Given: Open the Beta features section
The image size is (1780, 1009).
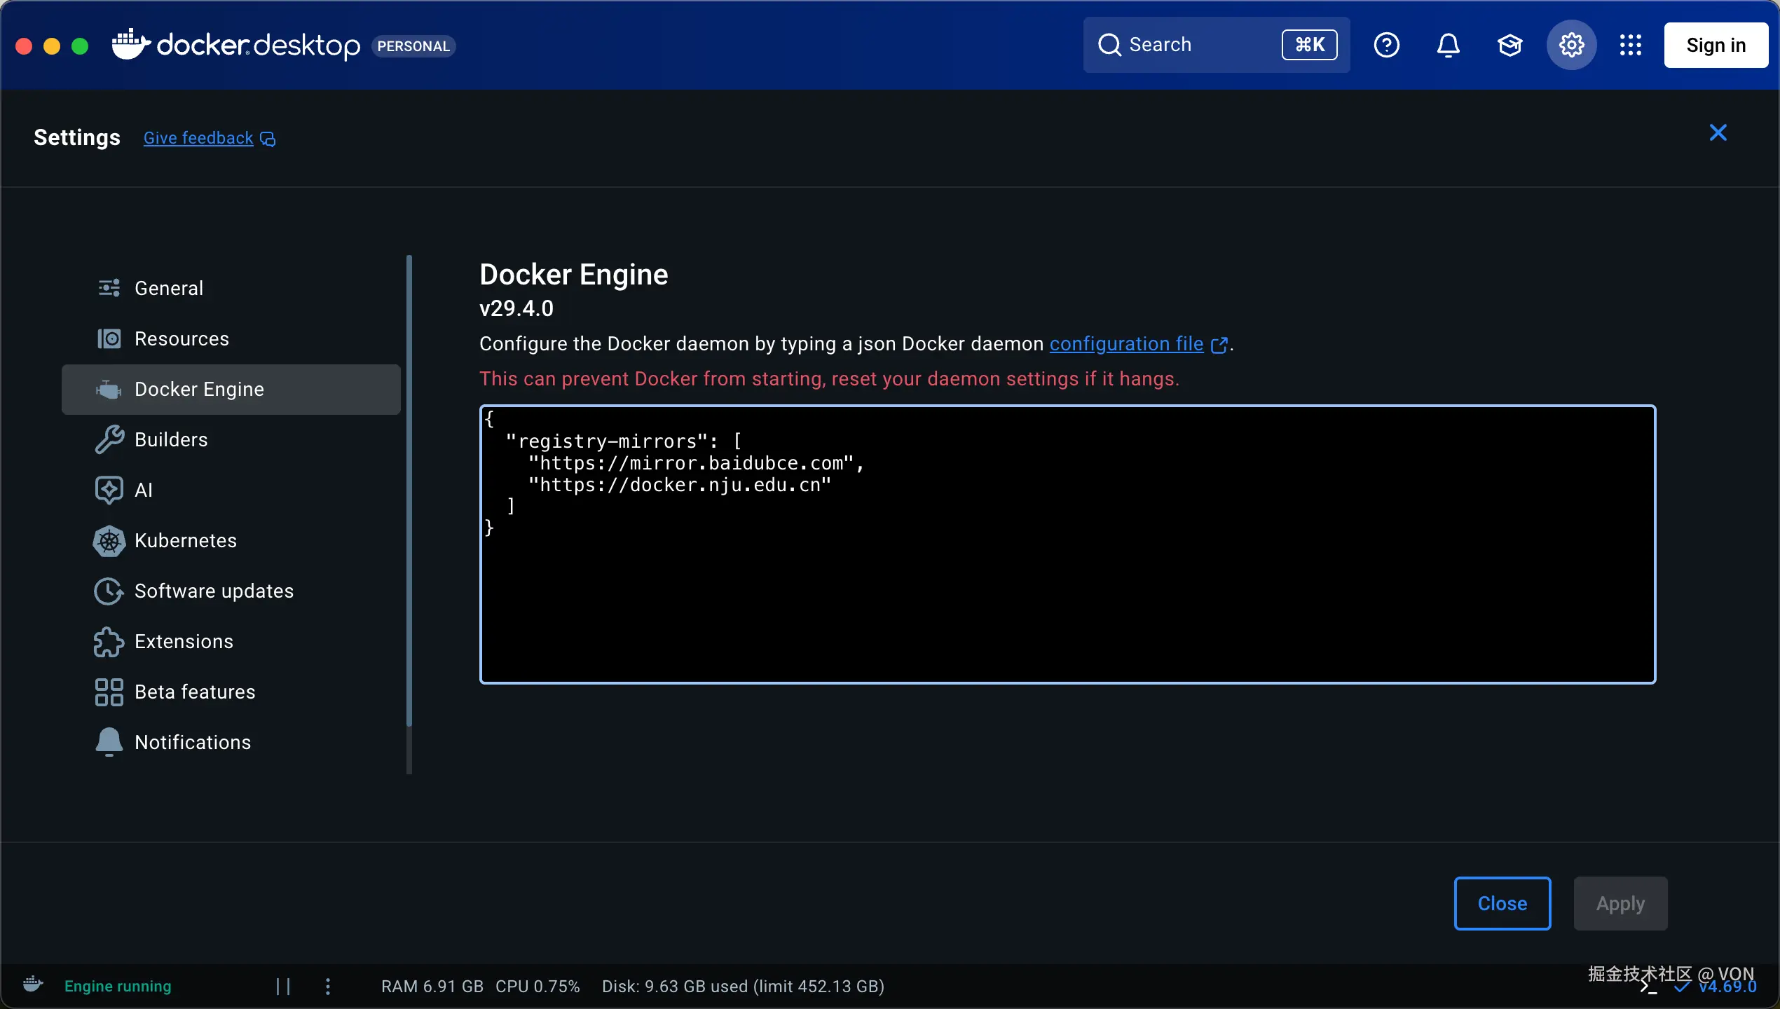Looking at the screenshot, I should pos(195,692).
